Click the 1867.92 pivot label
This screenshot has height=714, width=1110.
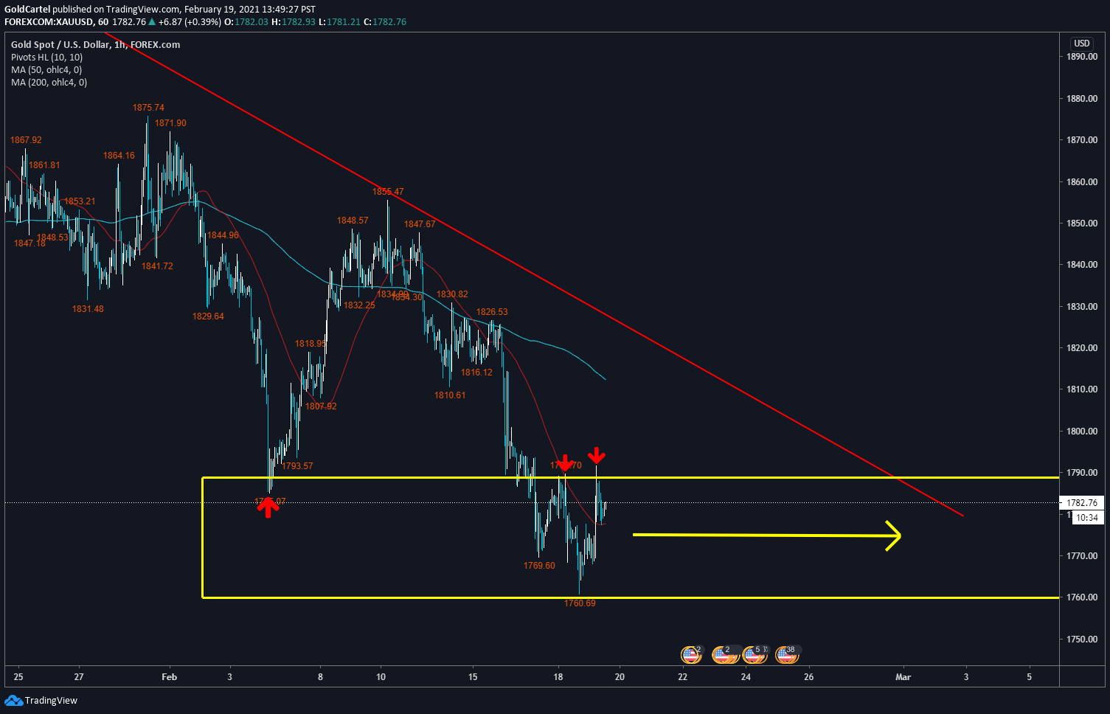(26, 140)
